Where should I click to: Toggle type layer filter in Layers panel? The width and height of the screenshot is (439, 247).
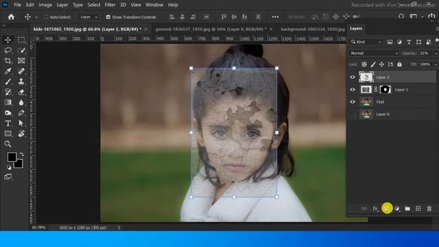click(409, 42)
